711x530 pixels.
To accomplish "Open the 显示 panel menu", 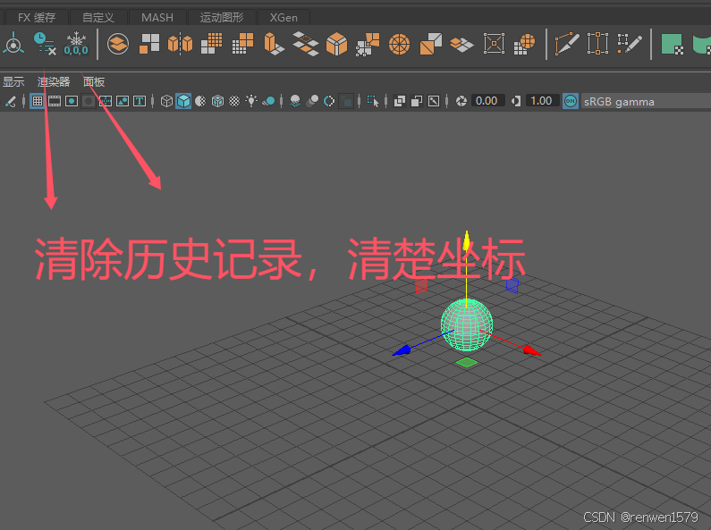I will pyautogui.click(x=13, y=82).
